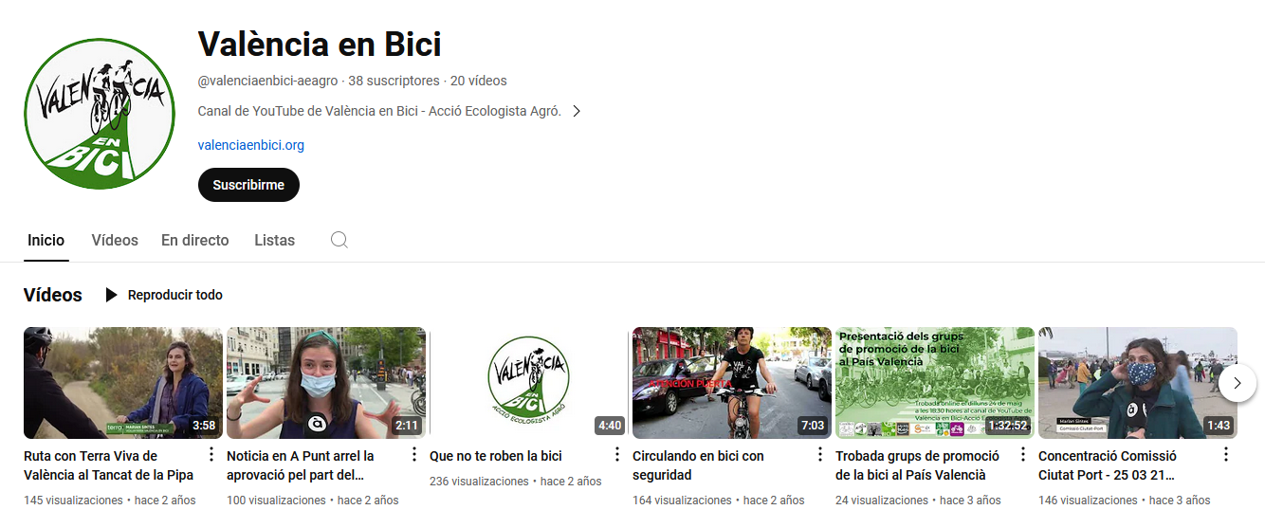1265x528 pixels.
Task: Click the 7:03 duration badge
Action: coord(813,426)
